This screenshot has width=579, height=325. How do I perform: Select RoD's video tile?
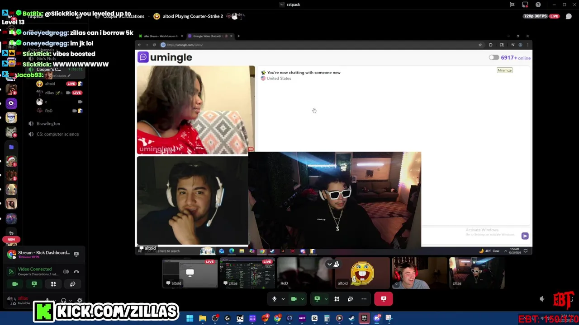tap(304, 273)
